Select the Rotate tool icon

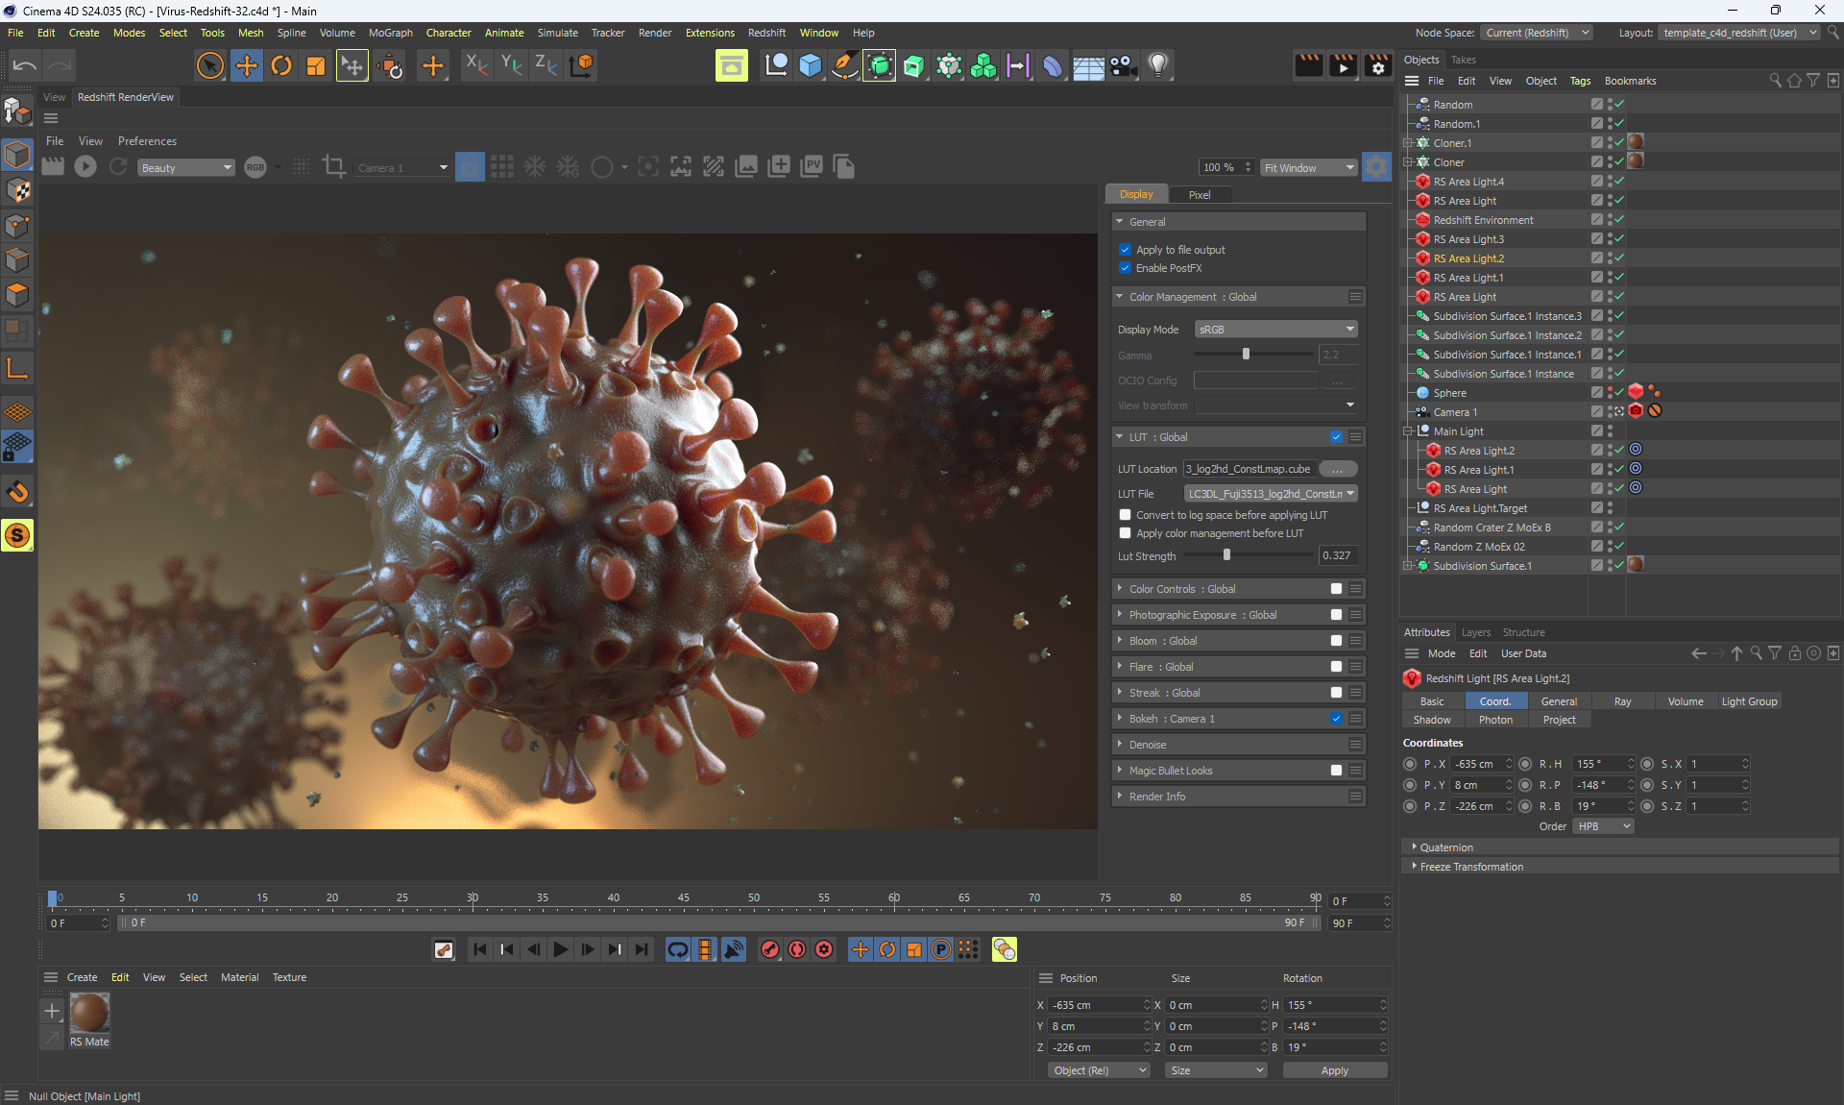pyautogui.click(x=280, y=65)
